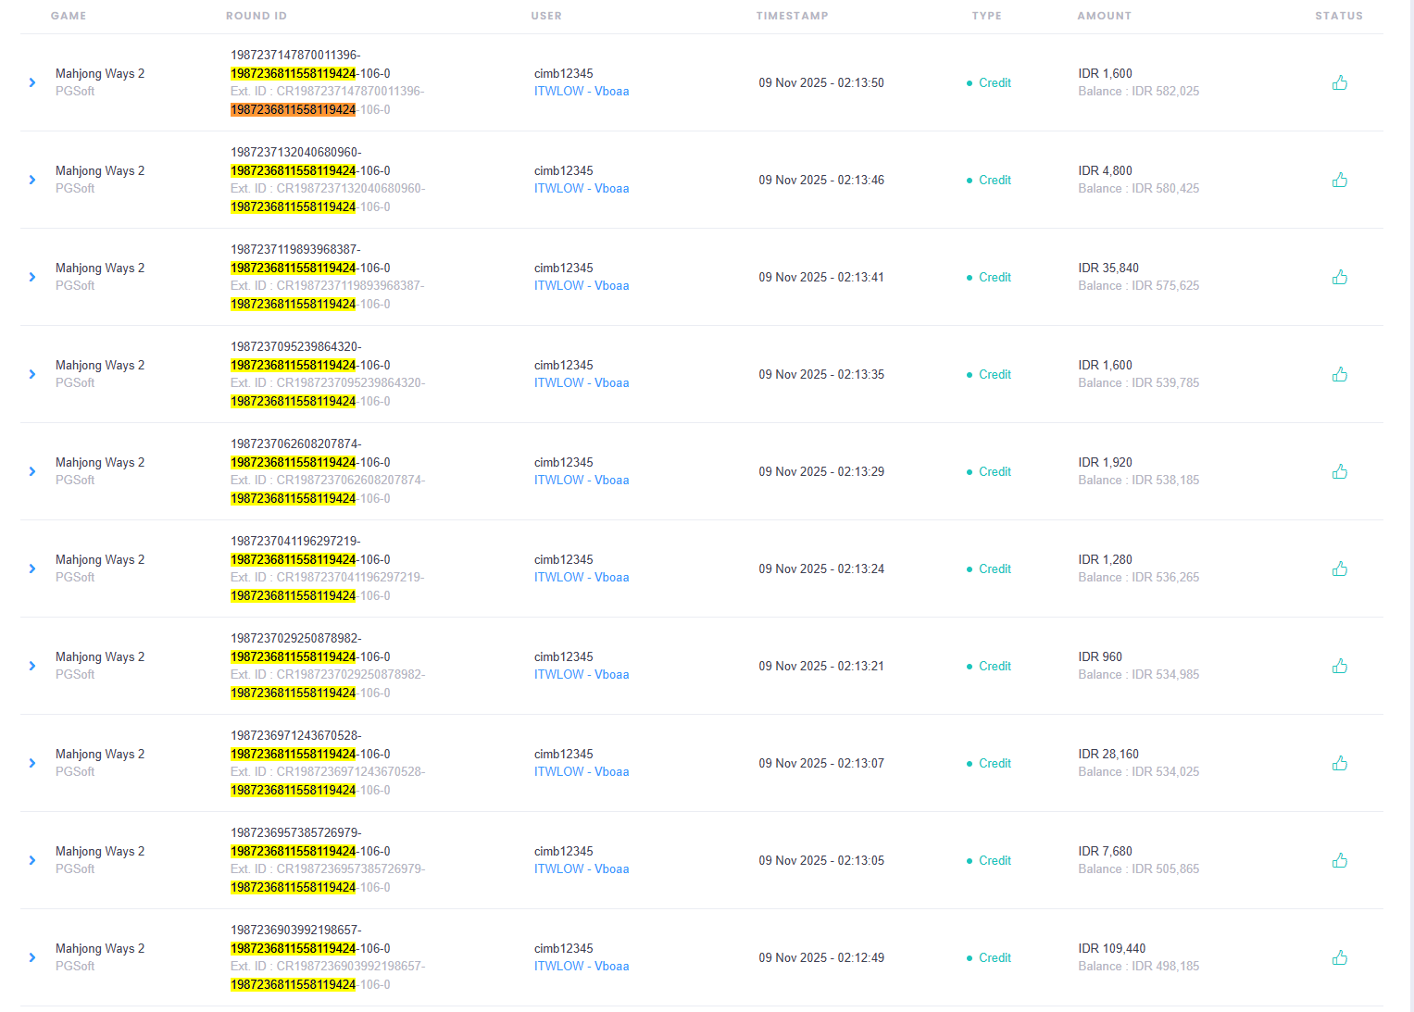The image size is (1414, 1012).
Task: Open ITWLOW - Vboaa link in 02:13:46 row
Action: click(582, 188)
